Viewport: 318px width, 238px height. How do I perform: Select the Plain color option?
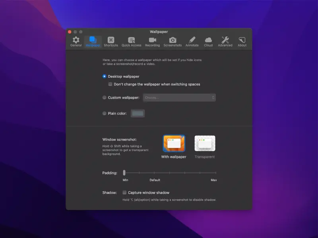pos(104,113)
